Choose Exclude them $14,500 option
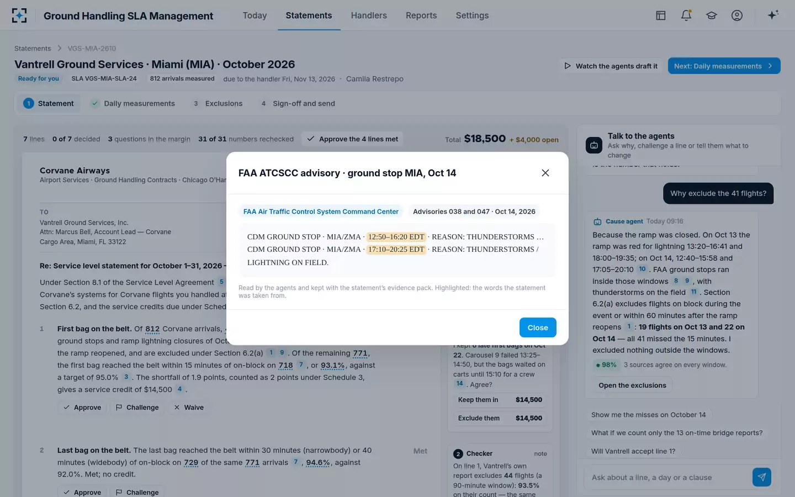This screenshot has height=497, width=795. [500, 418]
